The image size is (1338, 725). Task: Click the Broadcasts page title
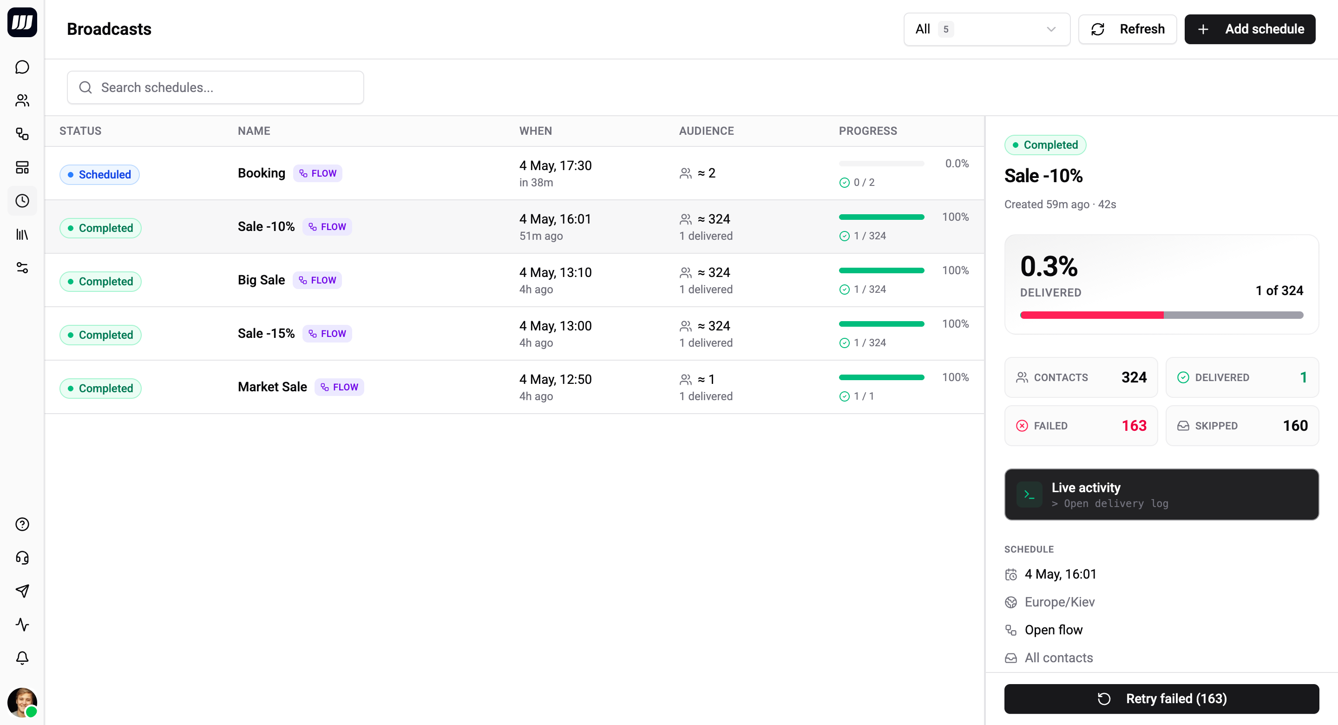(109, 29)
